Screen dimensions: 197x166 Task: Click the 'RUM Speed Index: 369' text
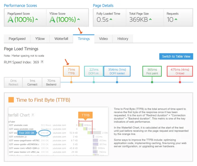21,62
